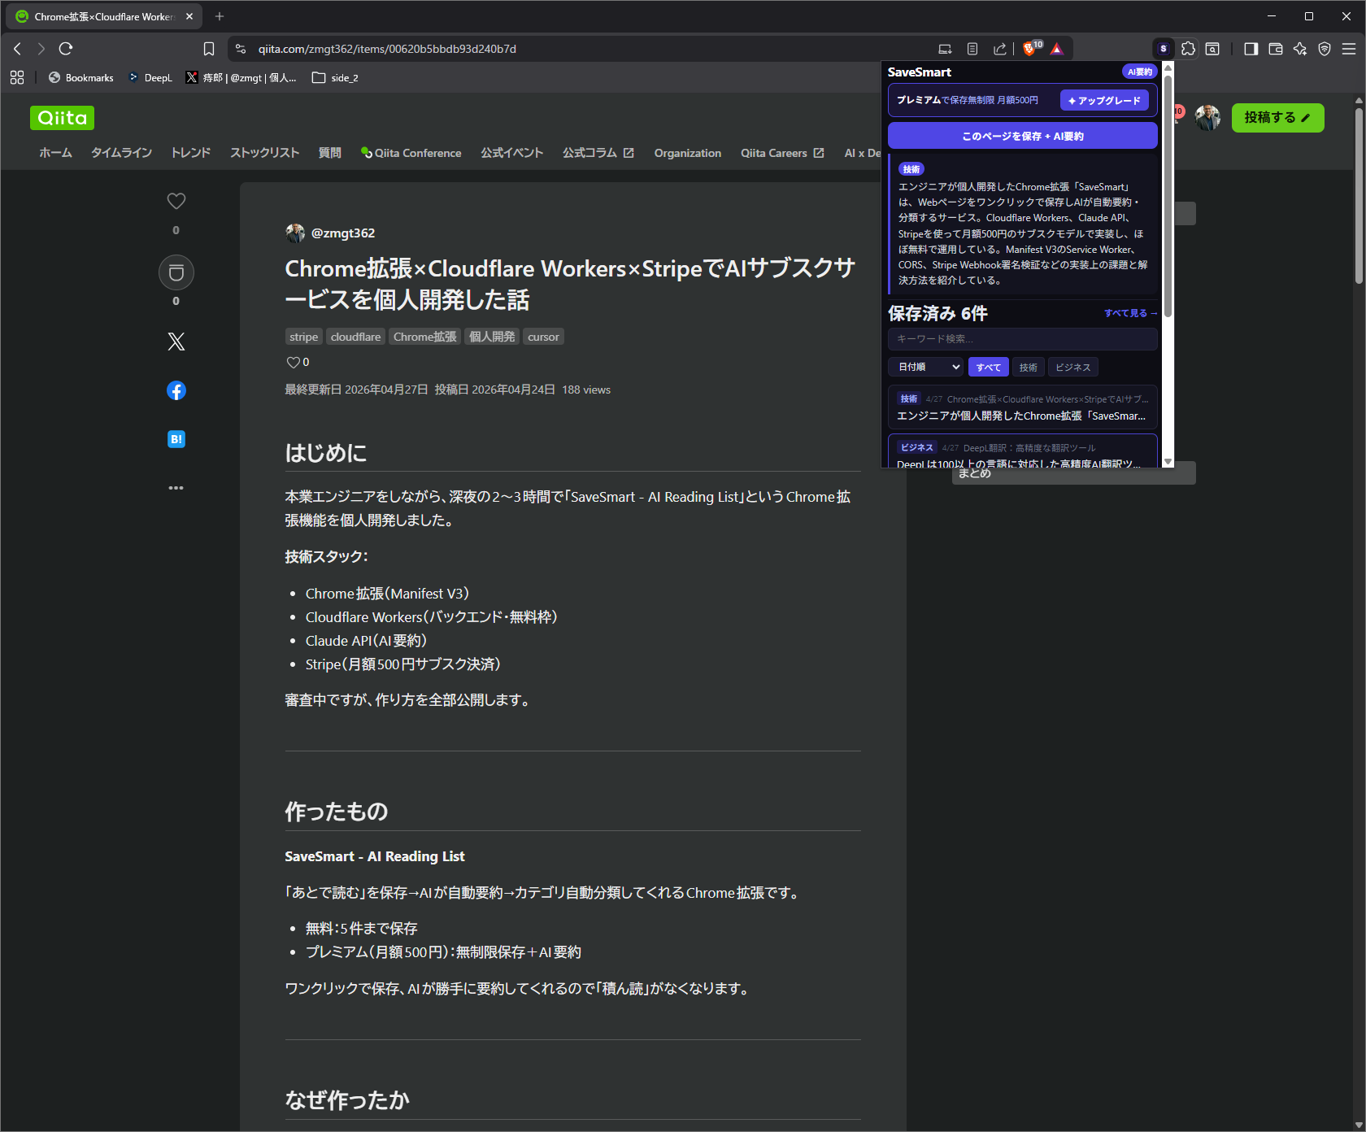Open タイムライン in navigation
The height and width of the screenshot is (1132, 1366).
121,153
